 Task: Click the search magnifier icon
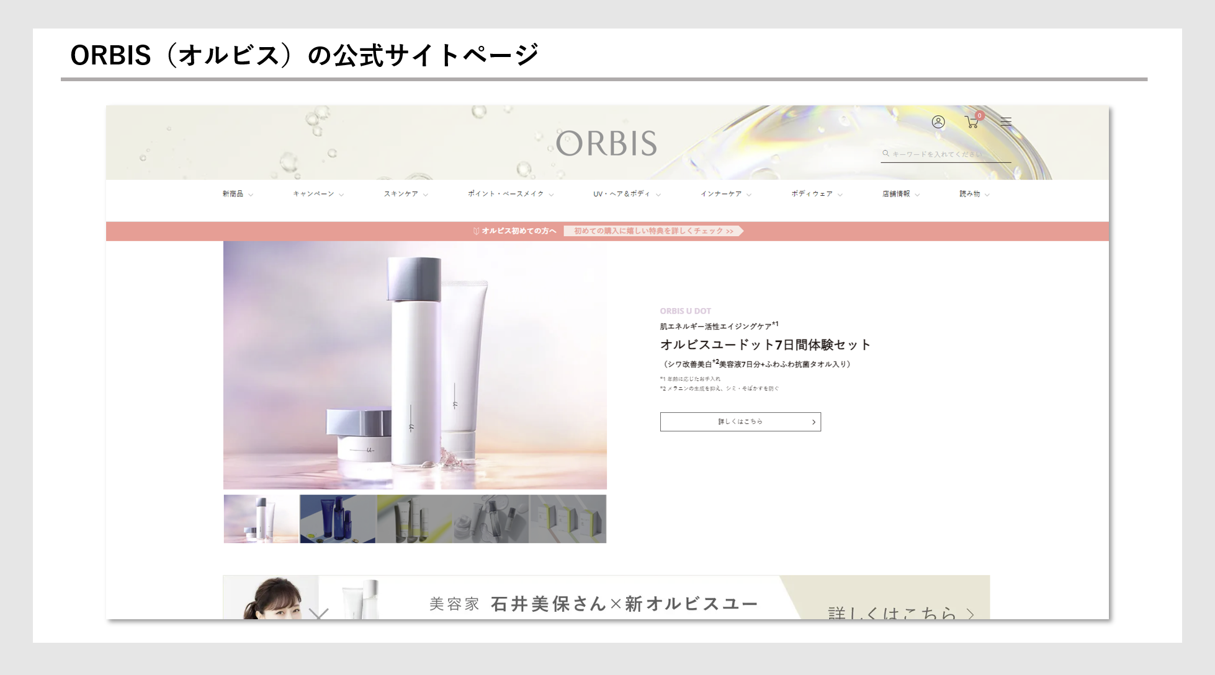tap(886, 153)
